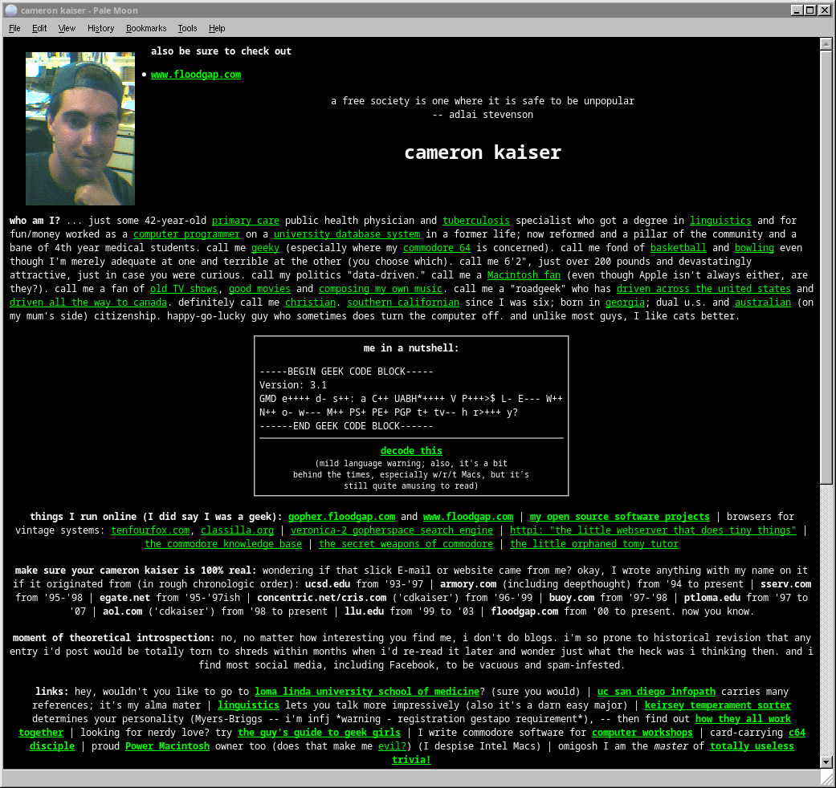Click the www.floodgap.com link at top
836x788 pixels.
tap(196, 75)
